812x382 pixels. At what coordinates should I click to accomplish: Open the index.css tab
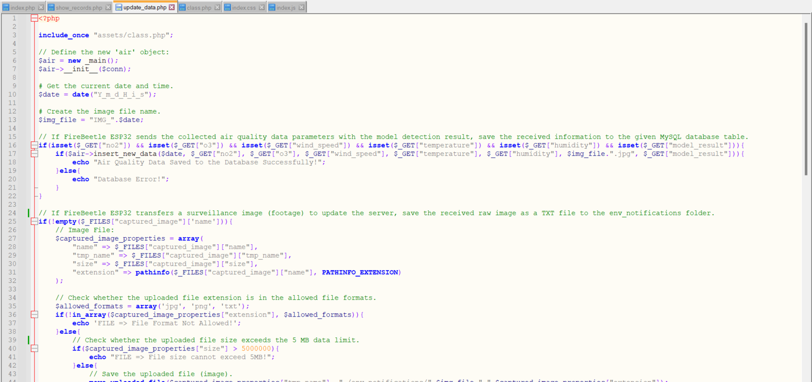coord(244,8)
